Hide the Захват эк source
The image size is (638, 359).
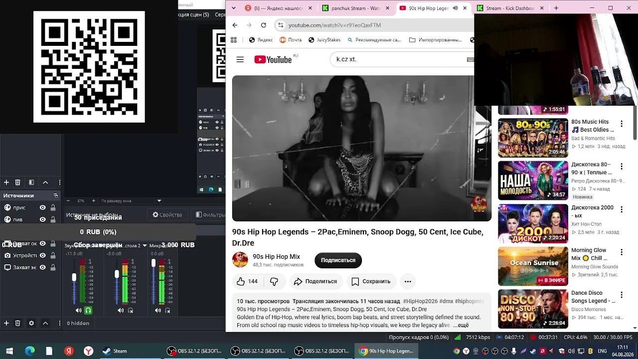click(43, 267)
